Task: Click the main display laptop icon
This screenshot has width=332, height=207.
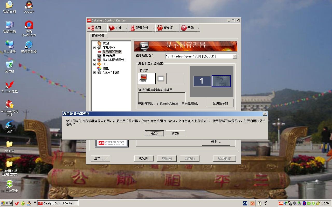Action: (147, 79)
